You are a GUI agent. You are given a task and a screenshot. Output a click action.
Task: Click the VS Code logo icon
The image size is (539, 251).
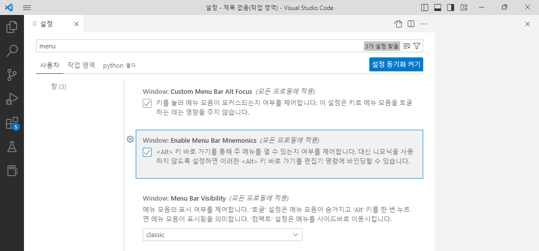9,7
